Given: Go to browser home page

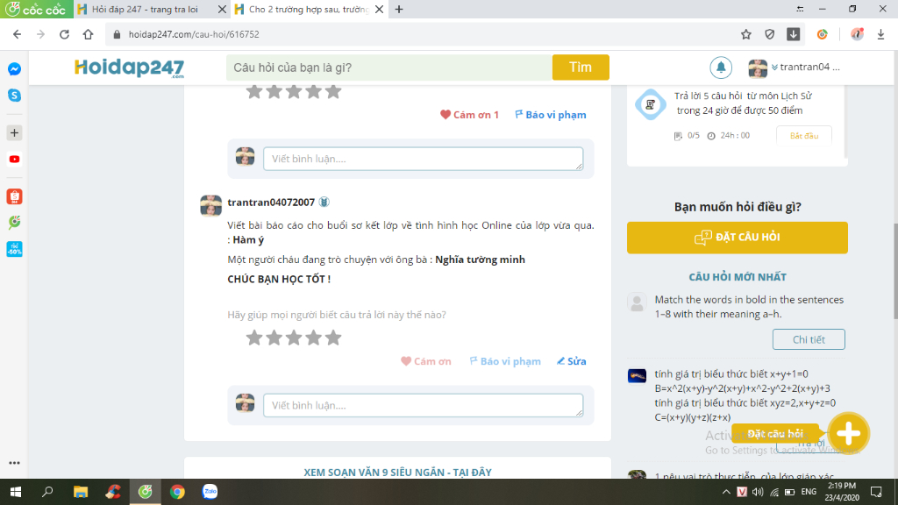Looking at the screenshot, I should point(89,34).
